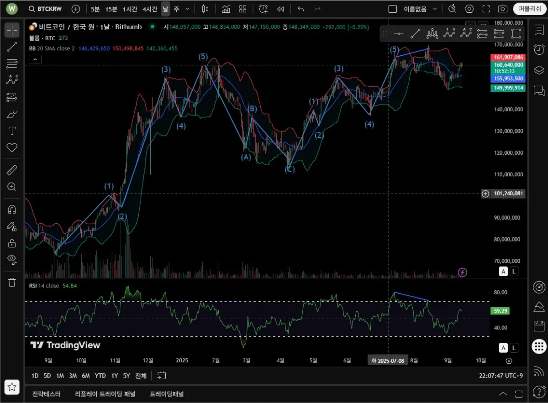Switch to the 전략테스터 tab
Viewport: 548px width, 403px height.
(46, 394)
